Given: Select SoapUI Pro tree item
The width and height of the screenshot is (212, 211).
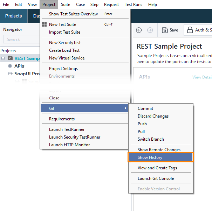Looking at the screenshot, I should tap(27, 74).
